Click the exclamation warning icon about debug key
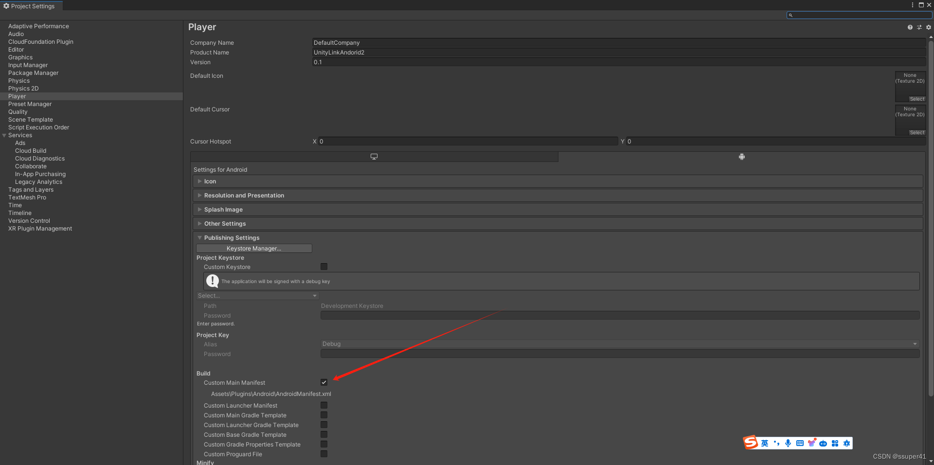This screenshot has height=465, width=934. click(213, 281)
